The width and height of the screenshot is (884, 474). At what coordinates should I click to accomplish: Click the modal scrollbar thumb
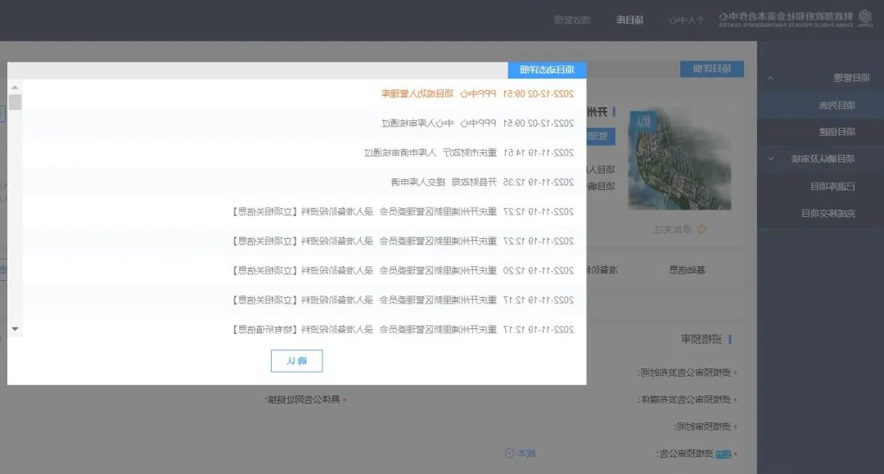click(x=15, y=102)
